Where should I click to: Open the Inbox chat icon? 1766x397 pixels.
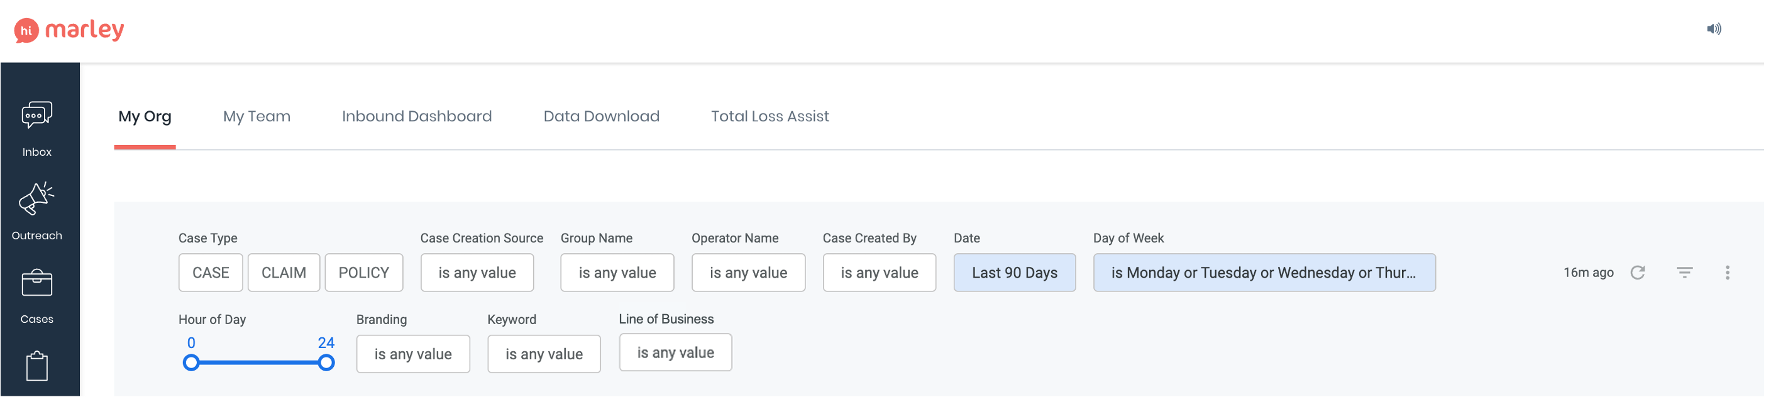pos(37,116)
